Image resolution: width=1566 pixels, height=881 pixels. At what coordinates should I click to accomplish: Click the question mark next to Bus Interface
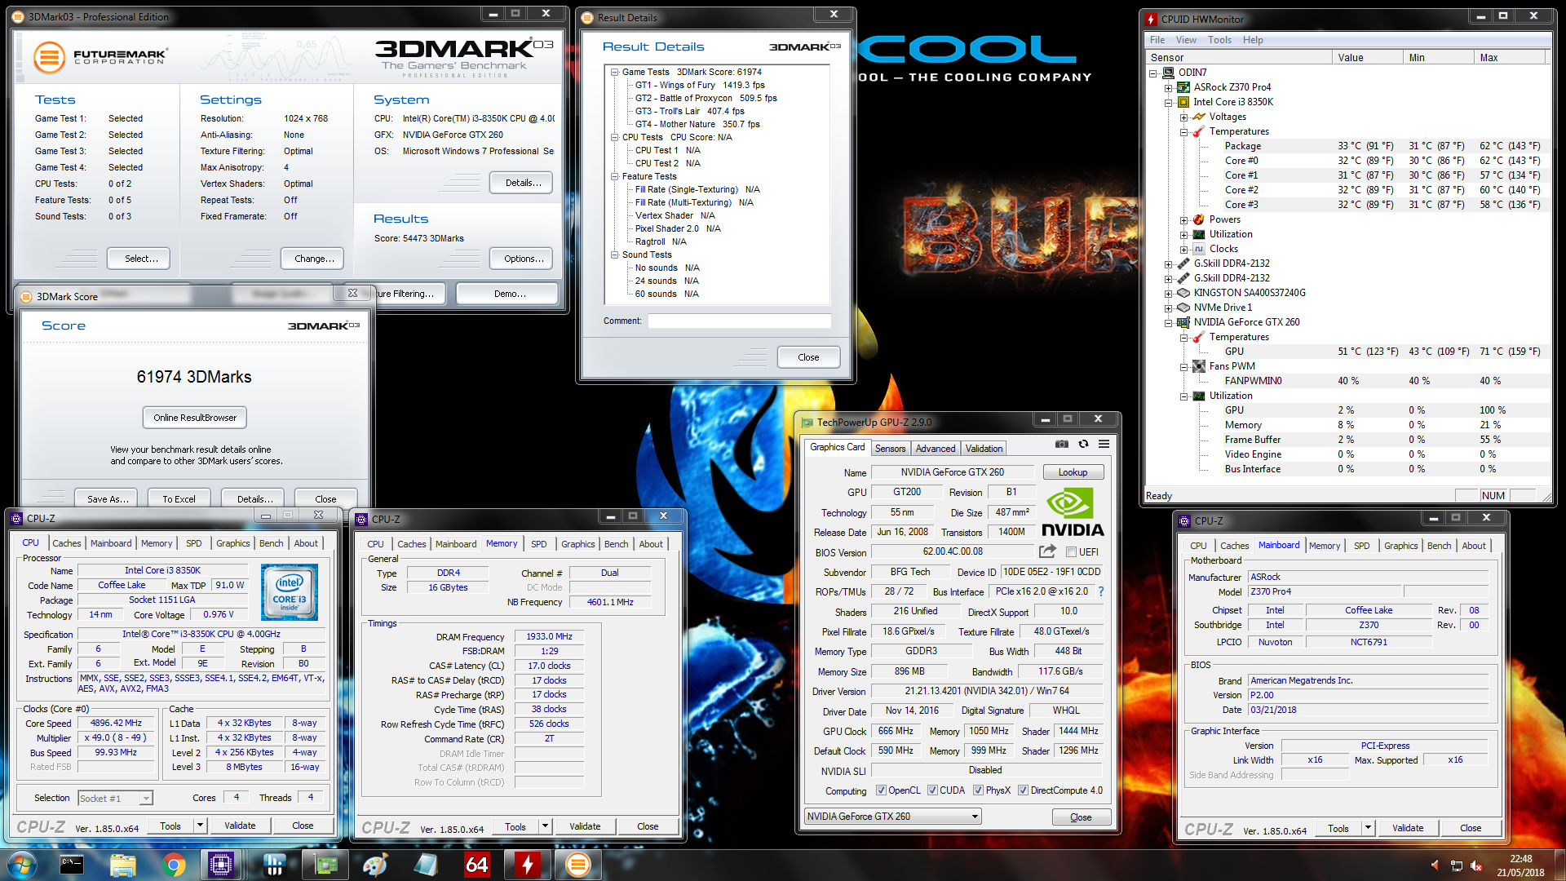point(1100,591)
